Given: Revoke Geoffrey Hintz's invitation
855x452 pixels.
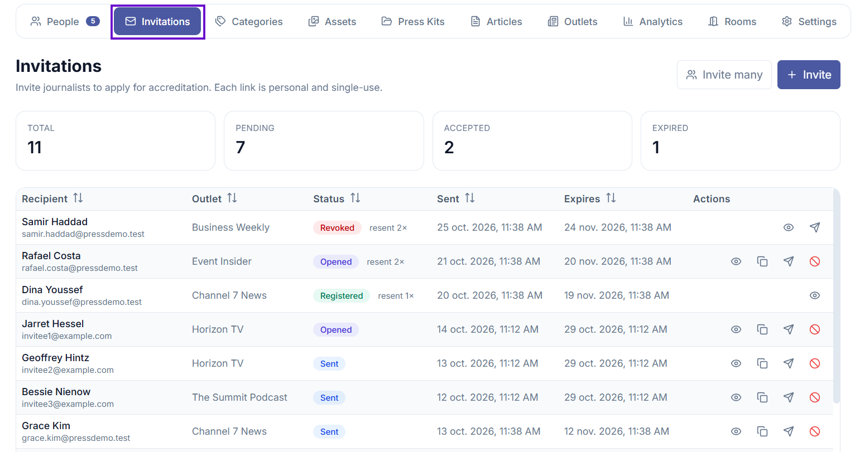Looking at the screenshot, I should coord(815,363).
